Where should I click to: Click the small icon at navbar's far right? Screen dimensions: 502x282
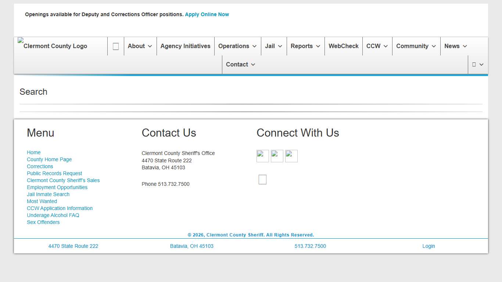point(477,65)
